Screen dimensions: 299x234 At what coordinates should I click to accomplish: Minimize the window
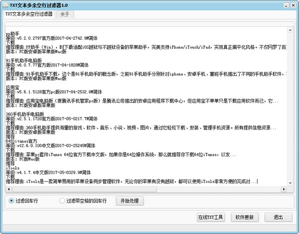coord(286,5)
